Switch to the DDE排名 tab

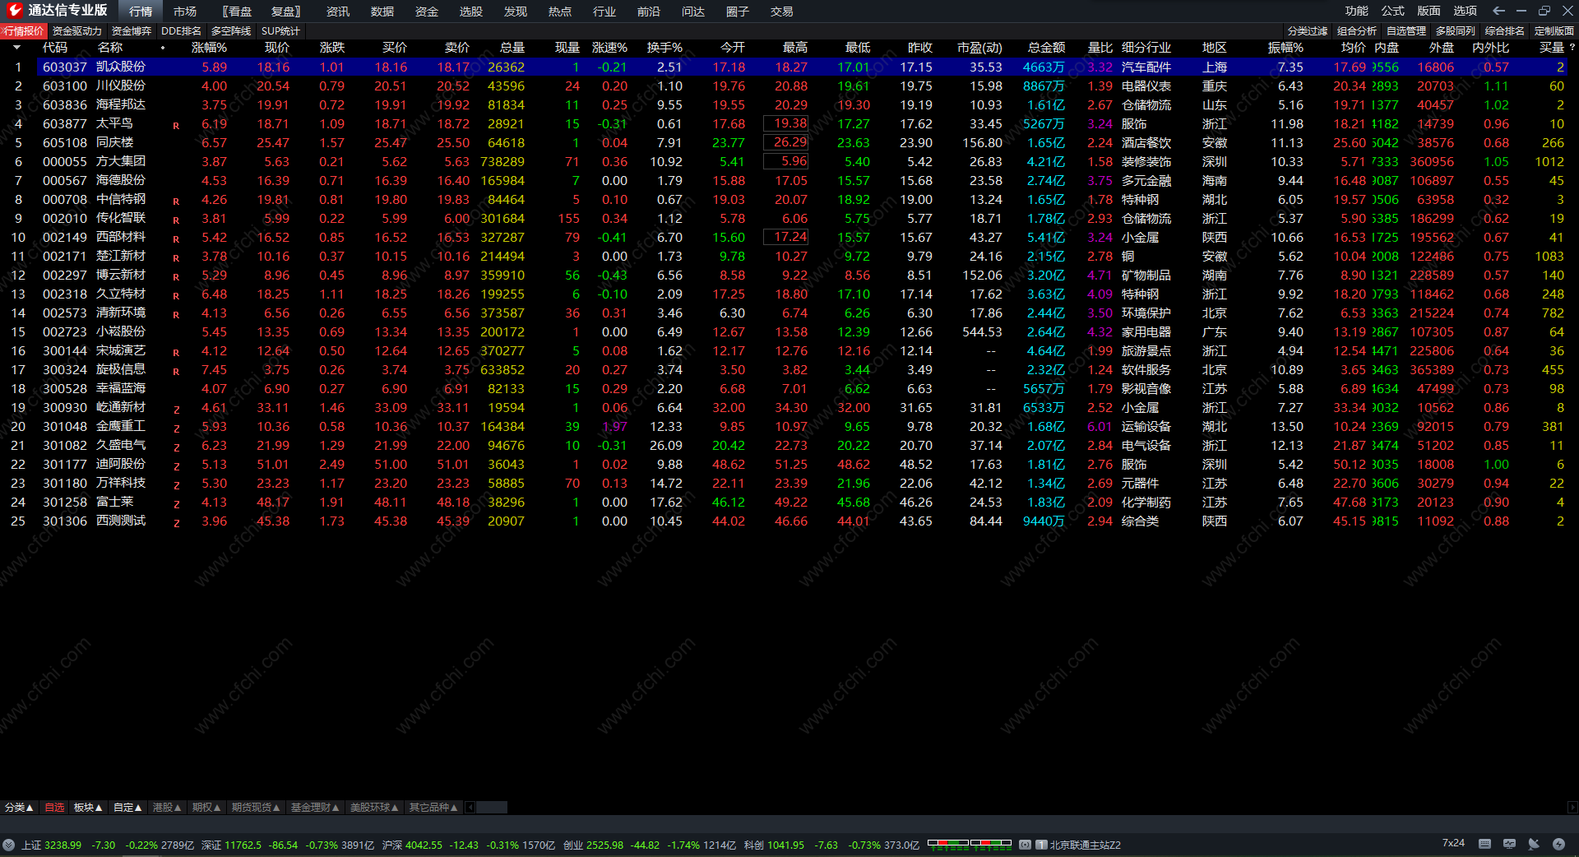click(181, 31)
